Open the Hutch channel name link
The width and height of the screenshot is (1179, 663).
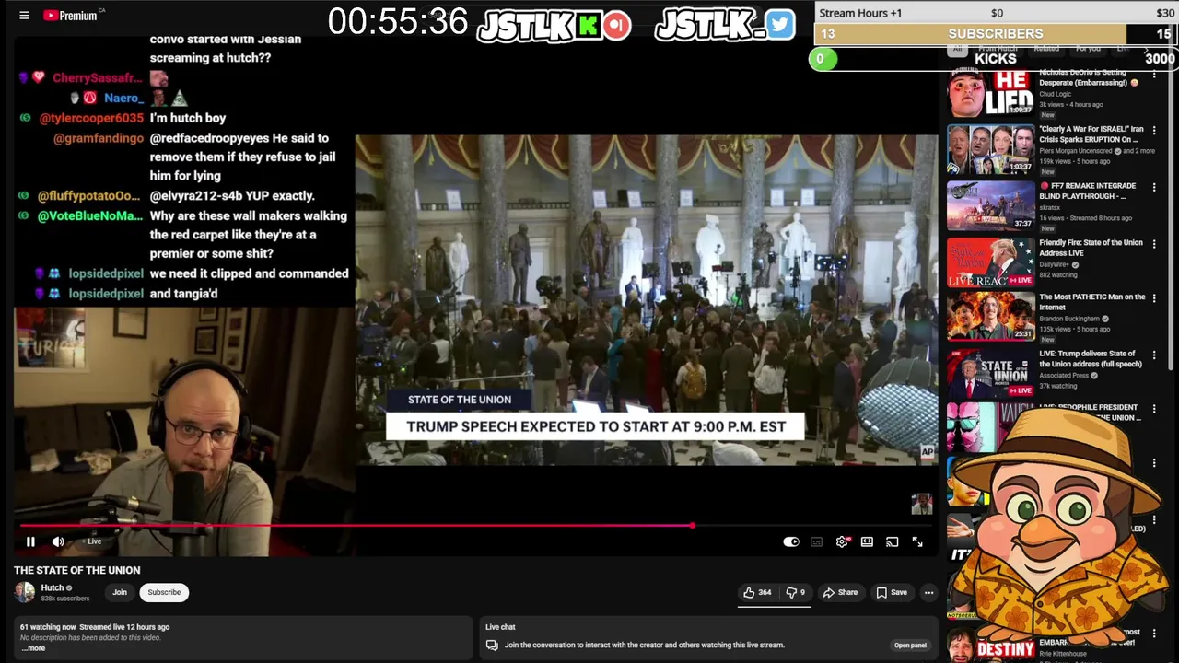point(53,587)
